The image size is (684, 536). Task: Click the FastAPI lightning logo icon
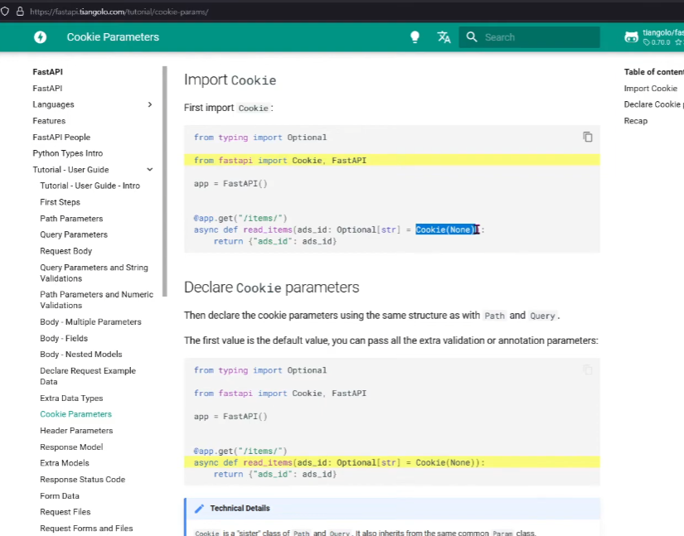click(40, 37)
